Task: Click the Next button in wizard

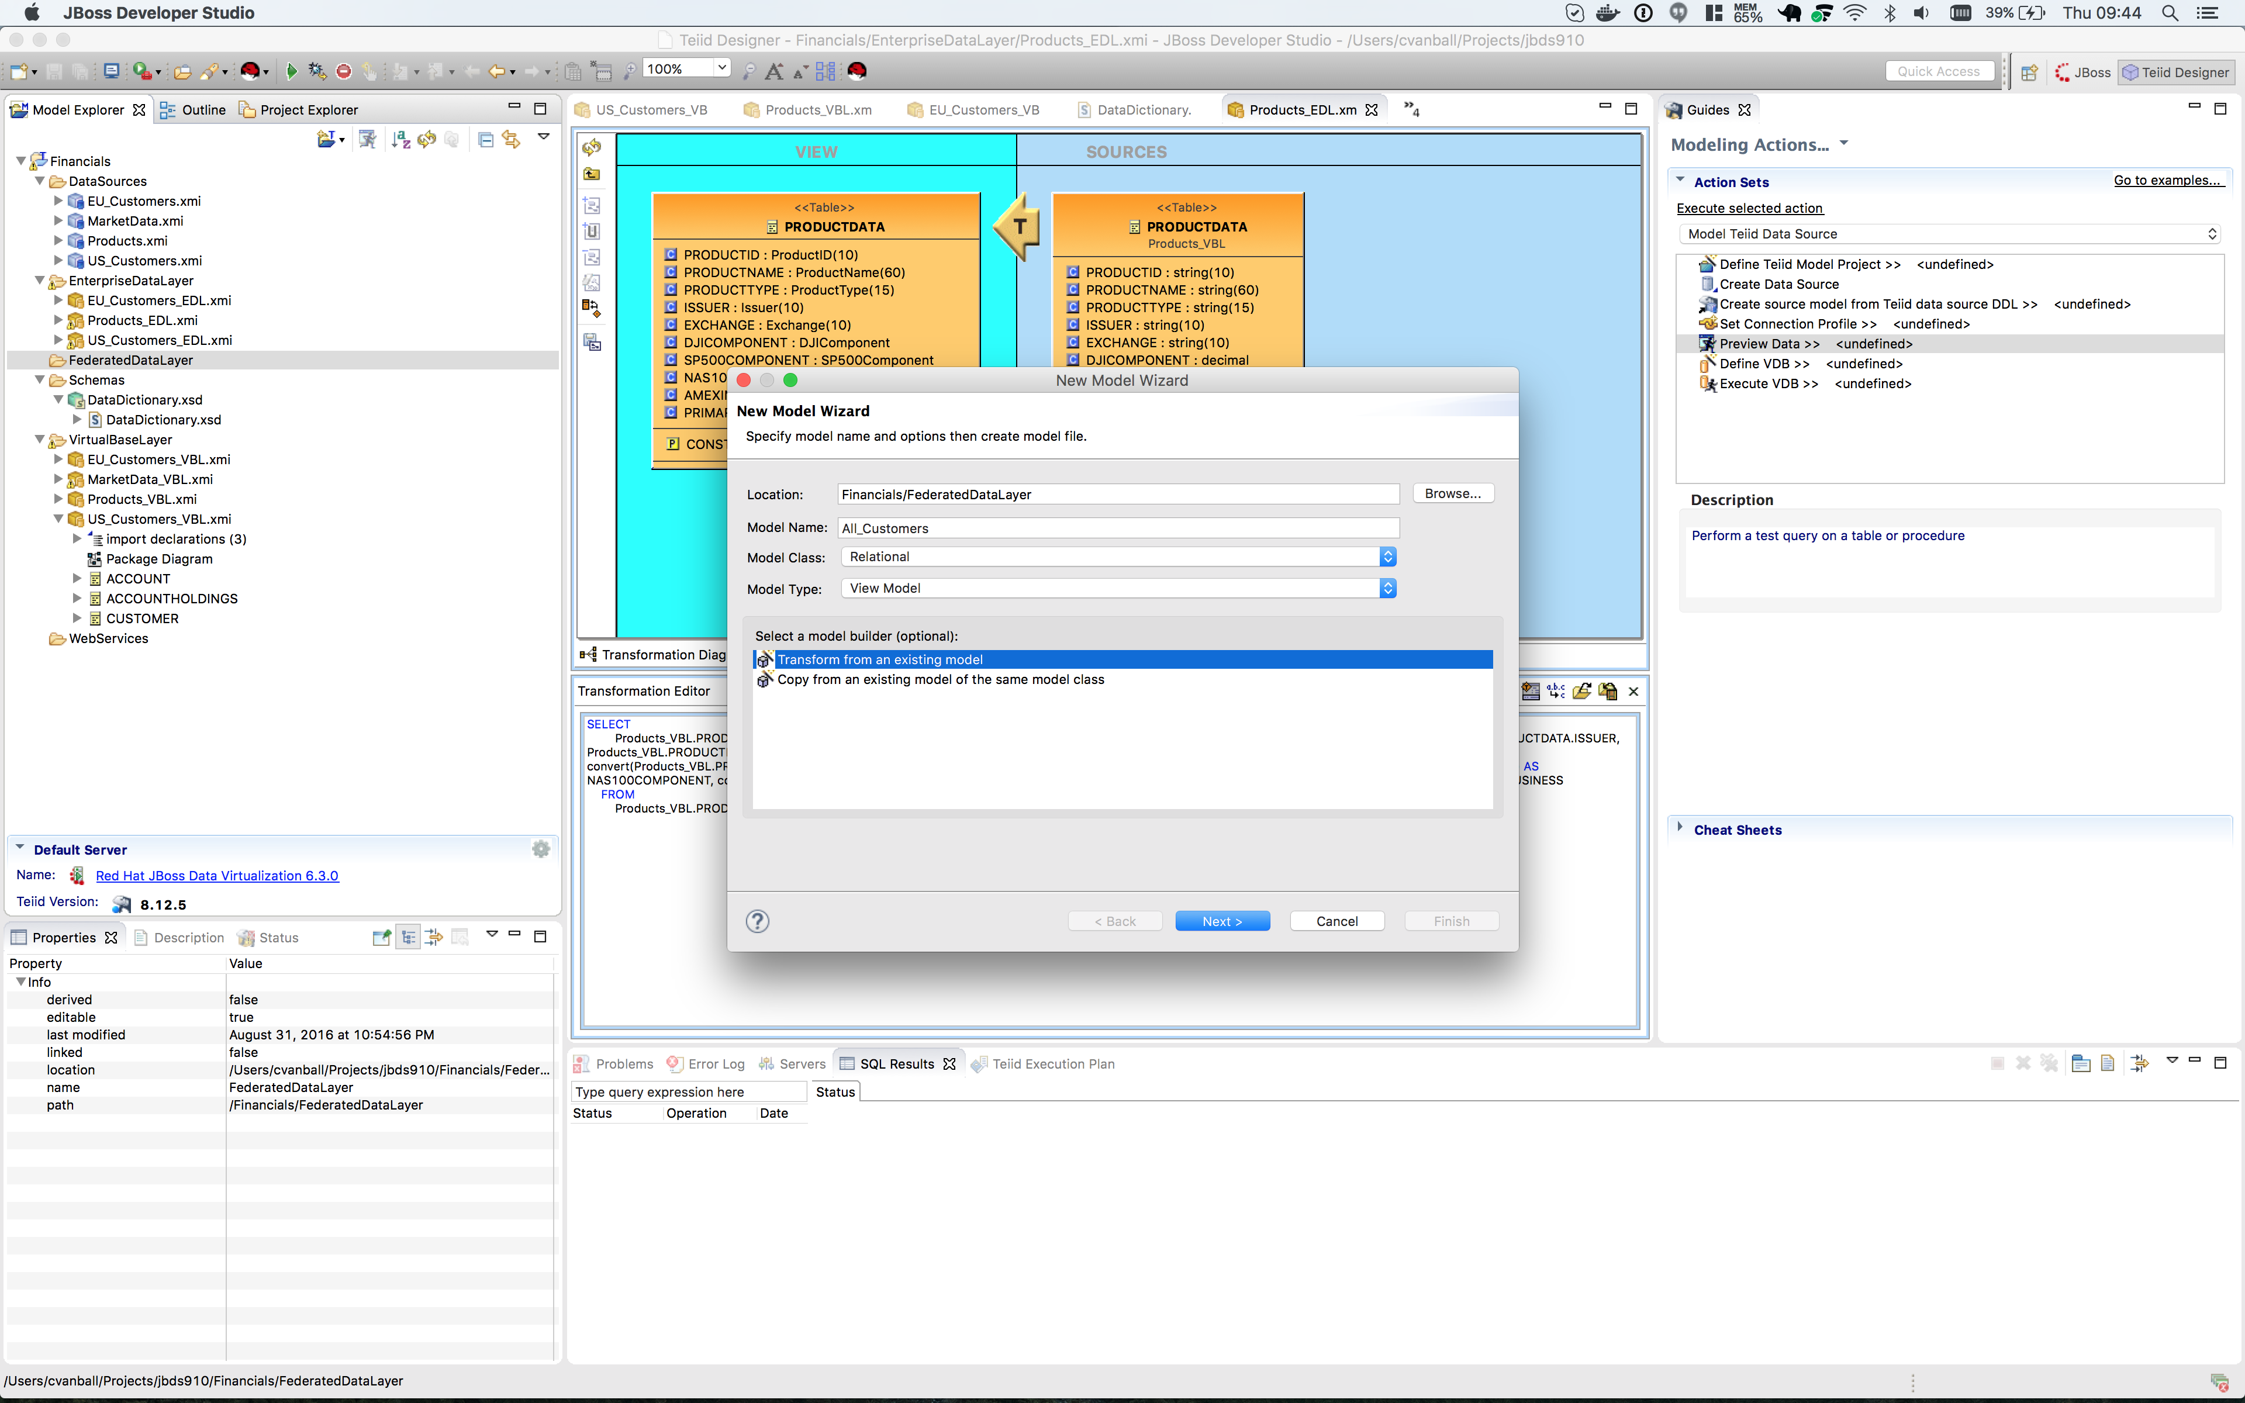Action: tap(1222, 921)
